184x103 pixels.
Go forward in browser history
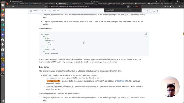(x=10, y=7)
